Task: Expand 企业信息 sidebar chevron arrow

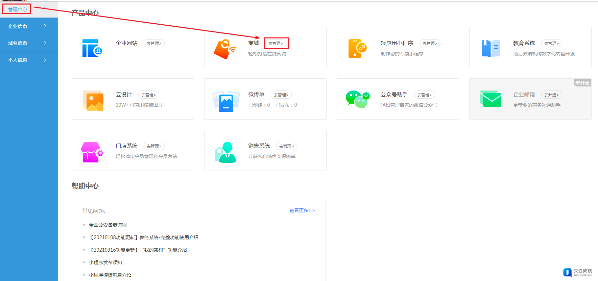Action: (45, 26)
